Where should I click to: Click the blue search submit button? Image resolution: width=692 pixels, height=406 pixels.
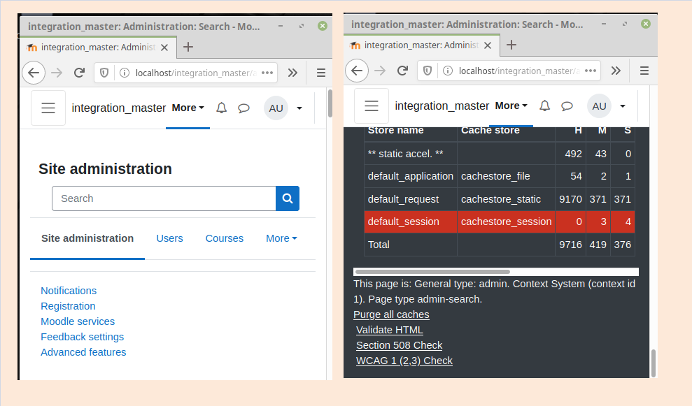point(288,198)
